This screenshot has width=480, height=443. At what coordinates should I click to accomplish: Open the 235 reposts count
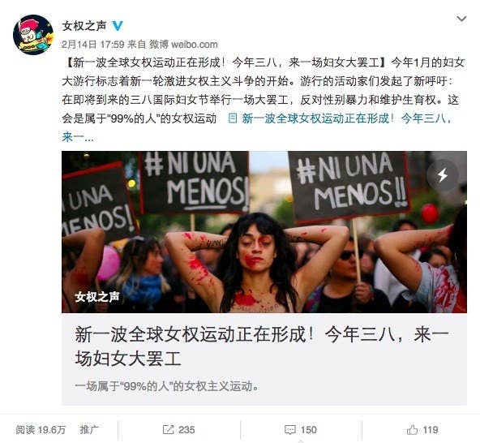186,430
